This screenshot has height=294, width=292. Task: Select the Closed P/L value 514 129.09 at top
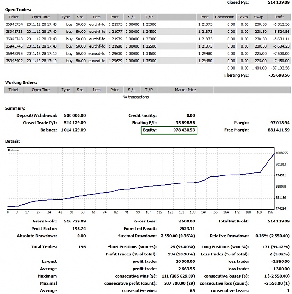(x=279, y=2)
